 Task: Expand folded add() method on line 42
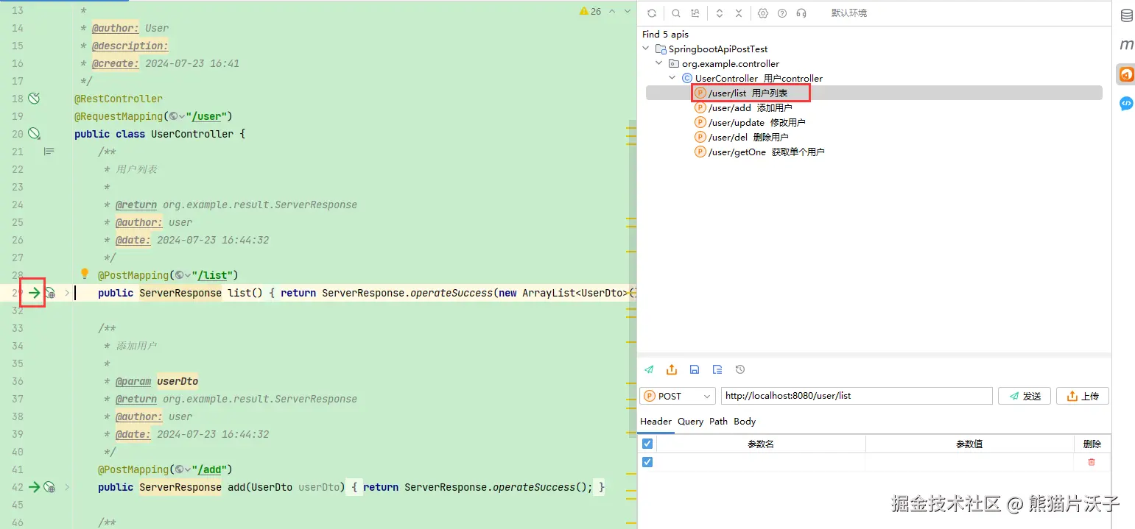point(68,487)
